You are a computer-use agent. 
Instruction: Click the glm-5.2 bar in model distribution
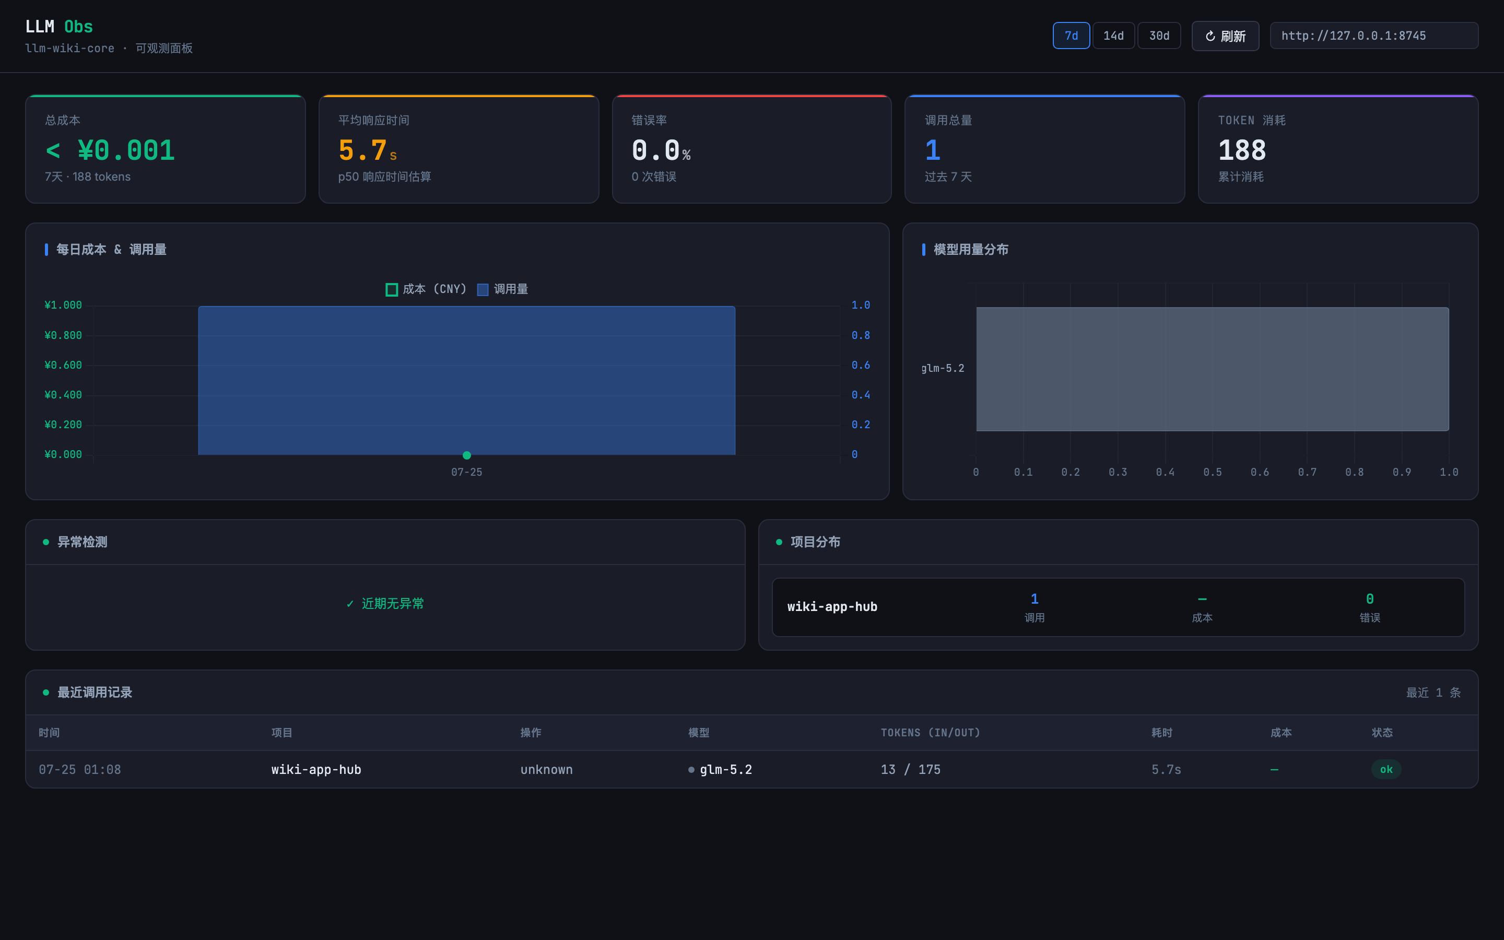point(1212,369)
